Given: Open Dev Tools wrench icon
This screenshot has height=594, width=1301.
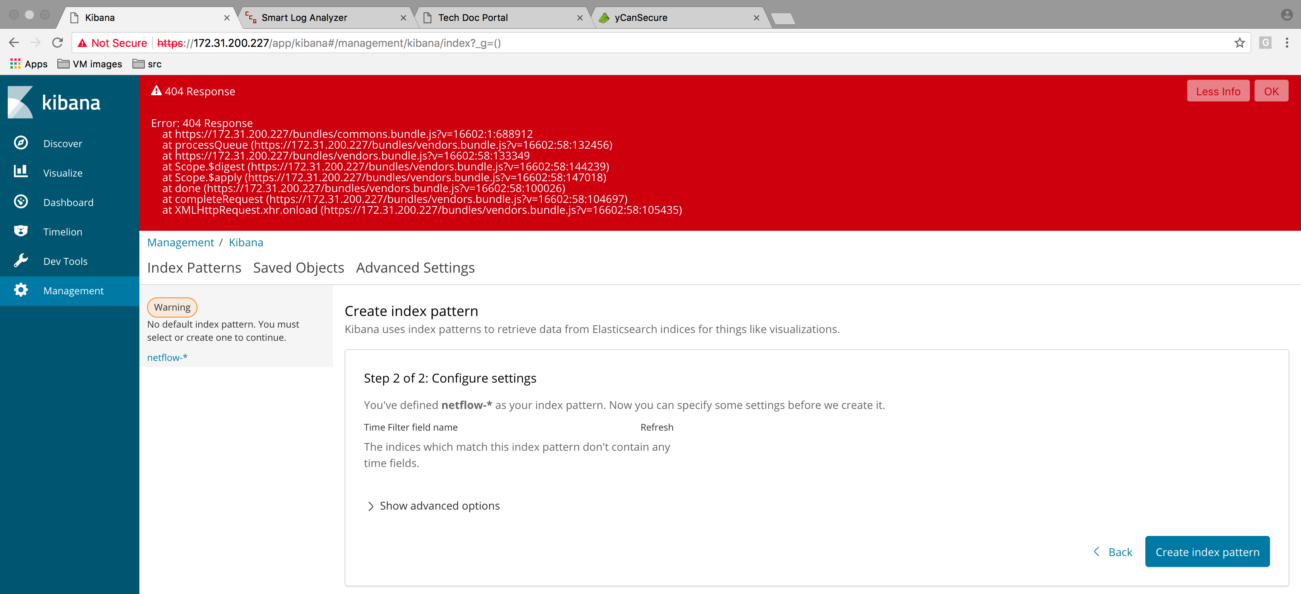Looking at the screenshot, I should tap(21, 261).
